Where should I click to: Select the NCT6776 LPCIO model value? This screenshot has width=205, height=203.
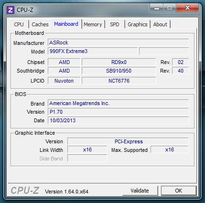[119, 81]
